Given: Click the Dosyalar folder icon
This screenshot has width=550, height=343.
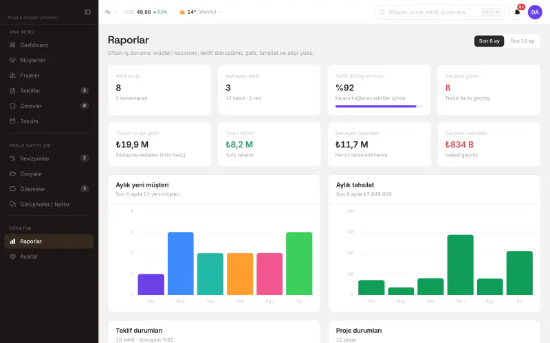Looking at the screenshot, I should click(12, 174).
